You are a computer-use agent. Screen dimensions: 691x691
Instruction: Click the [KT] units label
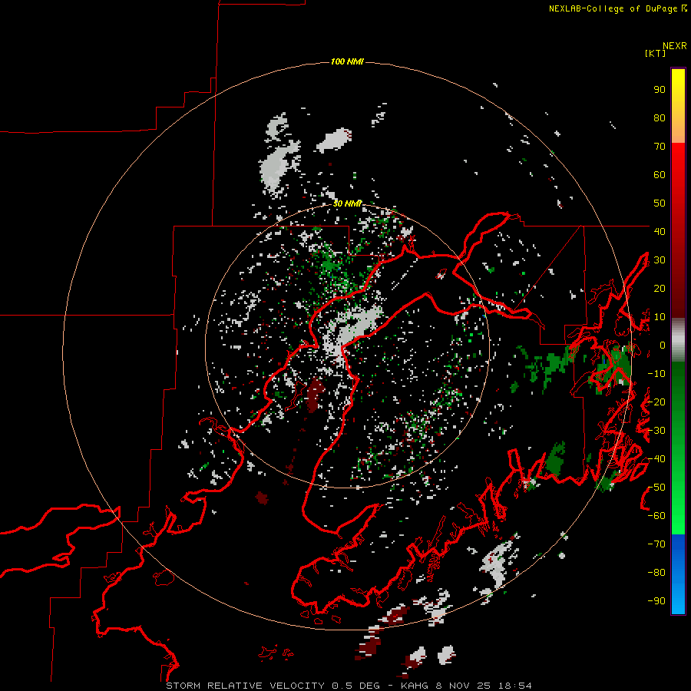pyautogui.click(x=655, y=53)
